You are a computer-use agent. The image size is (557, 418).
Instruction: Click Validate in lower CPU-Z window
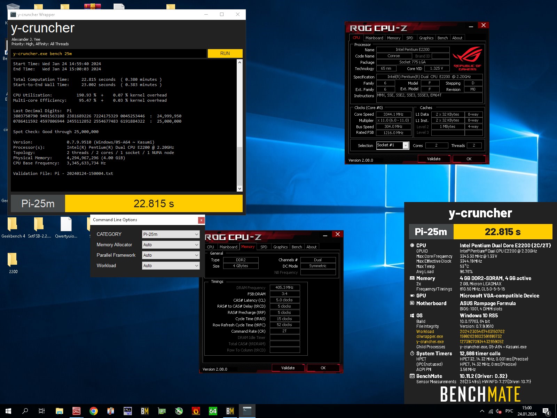click(x=288, y=368)
